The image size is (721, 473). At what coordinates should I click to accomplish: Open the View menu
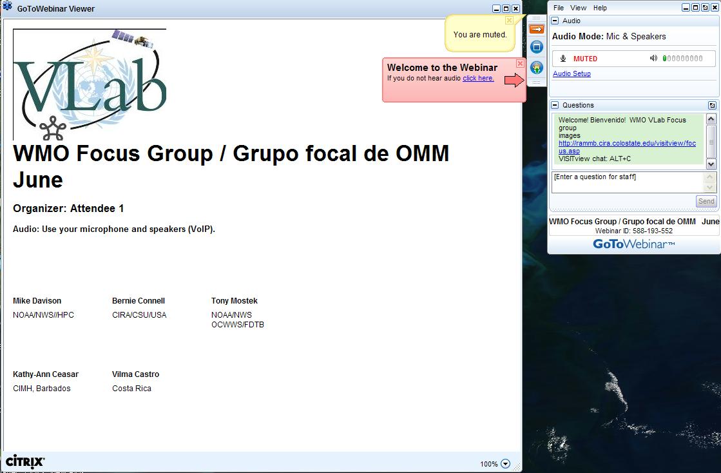pos(579,8)
